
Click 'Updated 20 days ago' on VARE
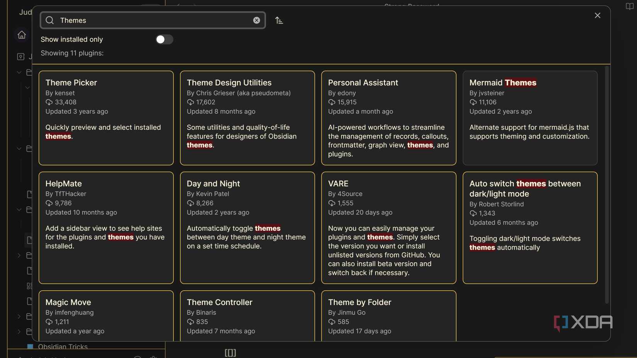tap(360, 212)
